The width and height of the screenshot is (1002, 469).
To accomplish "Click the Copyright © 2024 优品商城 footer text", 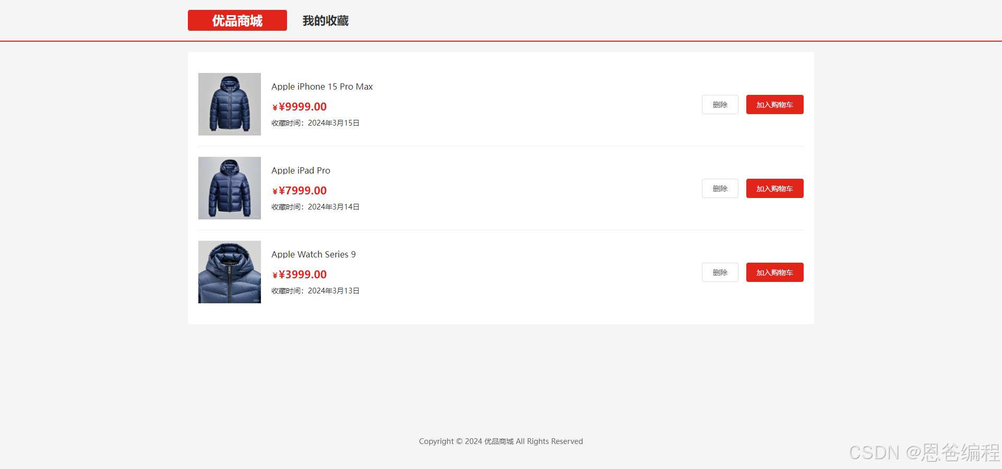I will coord(501,441).
